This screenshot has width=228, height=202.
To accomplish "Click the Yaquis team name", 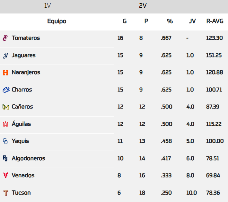I will click(x=20, y=141).
